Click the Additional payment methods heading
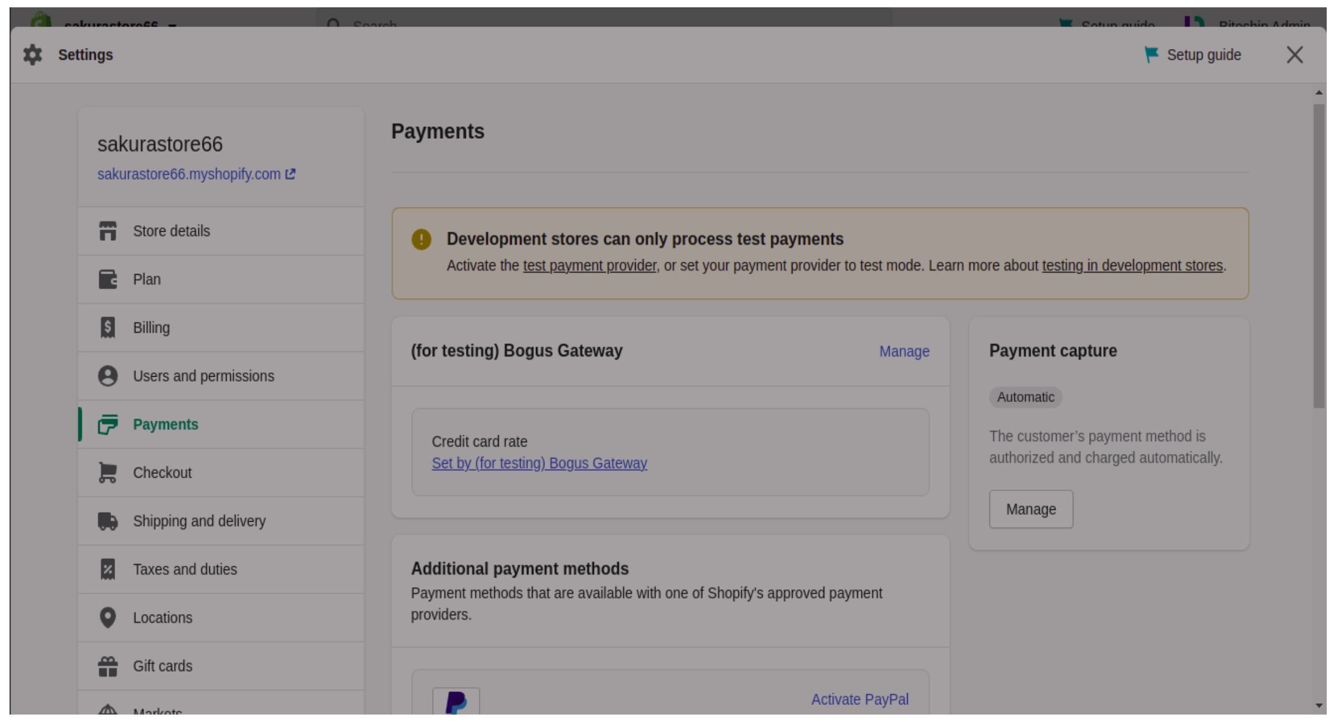 (520, 568)
